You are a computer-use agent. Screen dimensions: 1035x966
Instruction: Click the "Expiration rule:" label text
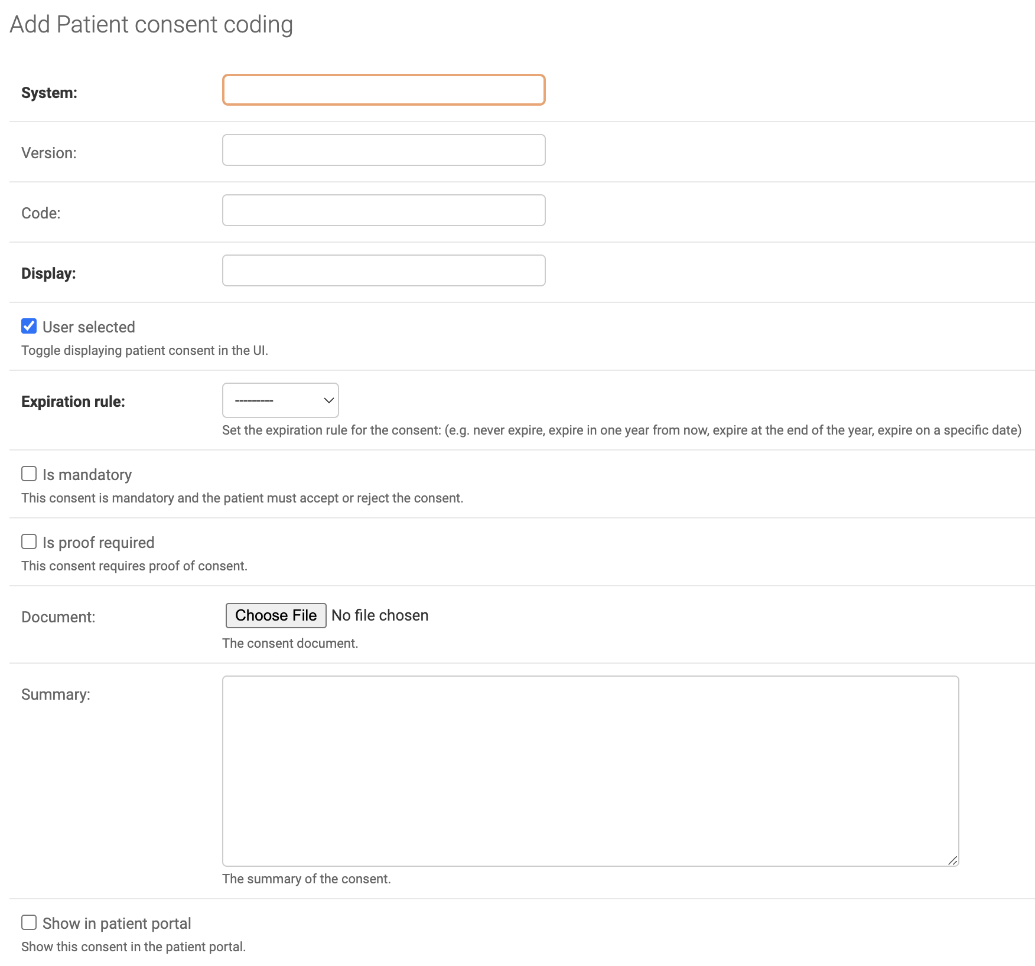pyautogui.click(x=73, y=402)
